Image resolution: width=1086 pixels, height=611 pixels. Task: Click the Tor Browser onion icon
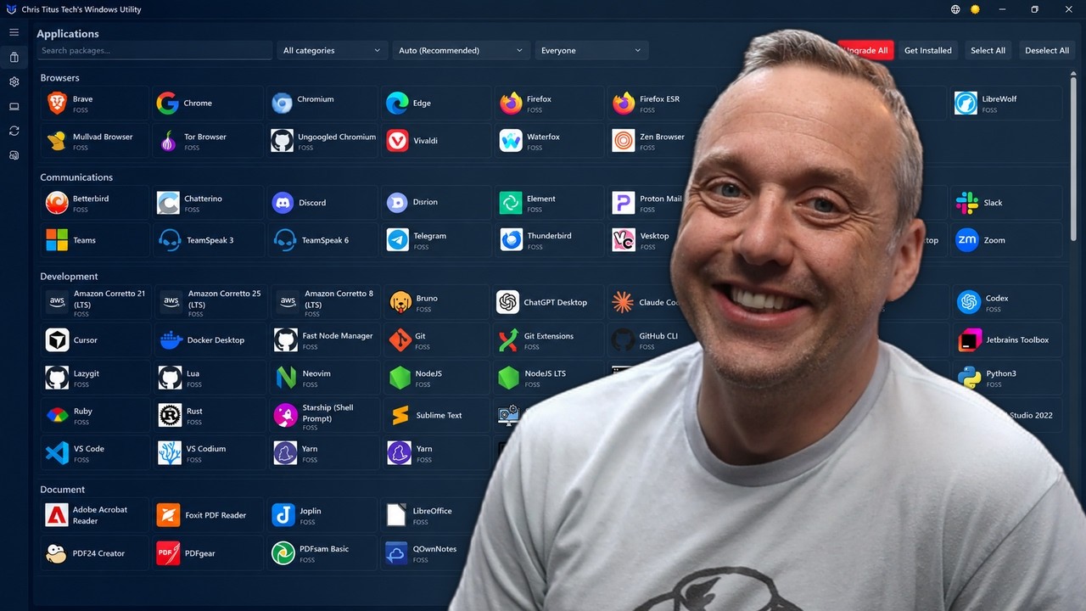168,141
